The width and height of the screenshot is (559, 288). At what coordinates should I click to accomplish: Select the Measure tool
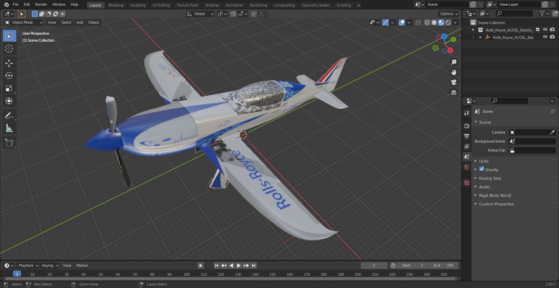[9, 129]
